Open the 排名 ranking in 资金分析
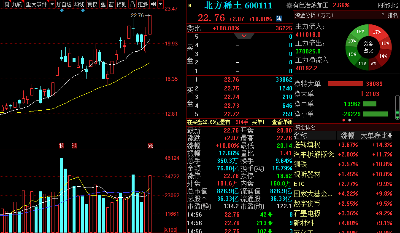The width and height of the screenshot is (400, 233). point(392,15)
